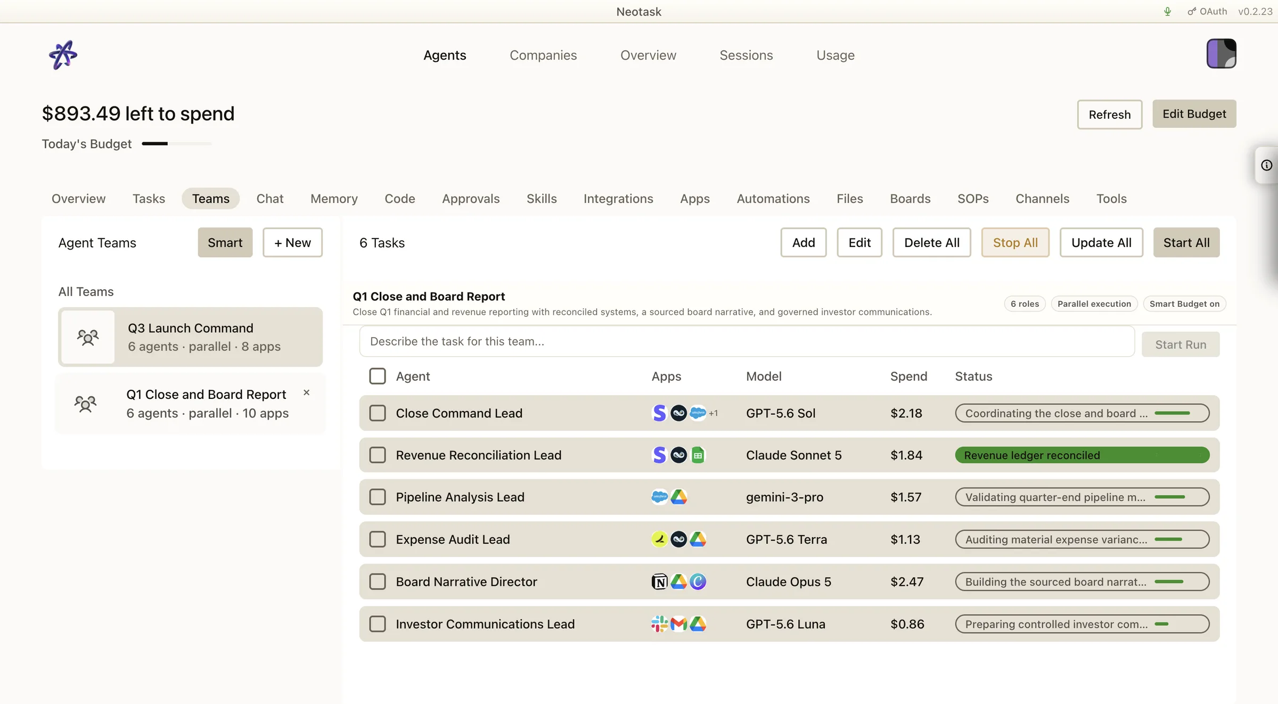Click the Gmail icon for Investor Communications Lead
Screen dimensions: 1278x704
point(678,624)
